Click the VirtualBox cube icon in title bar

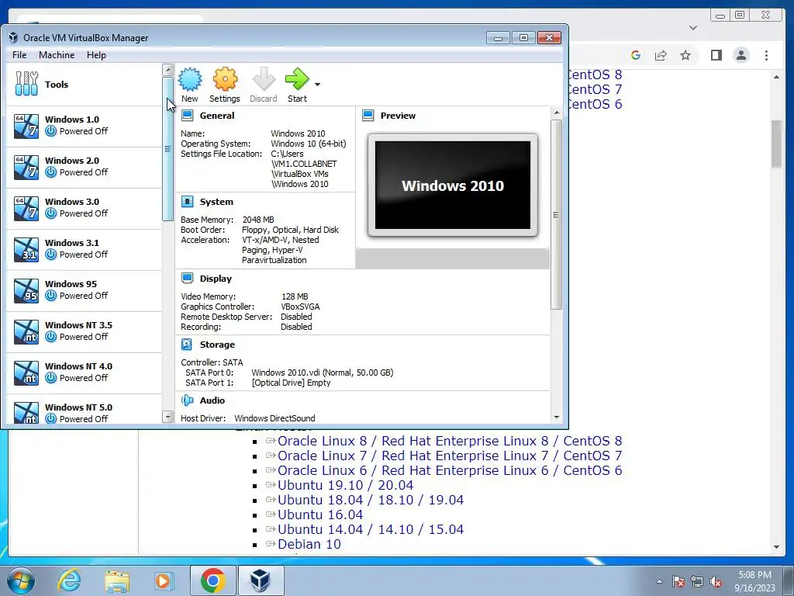(14, 37)
